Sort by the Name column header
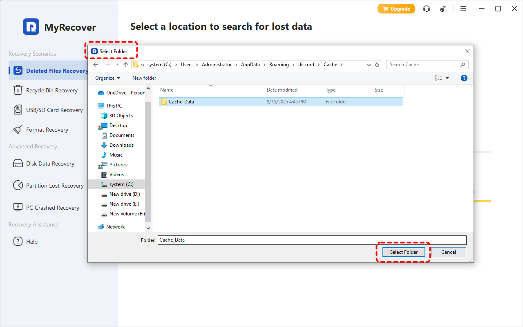 coord(211,90)
